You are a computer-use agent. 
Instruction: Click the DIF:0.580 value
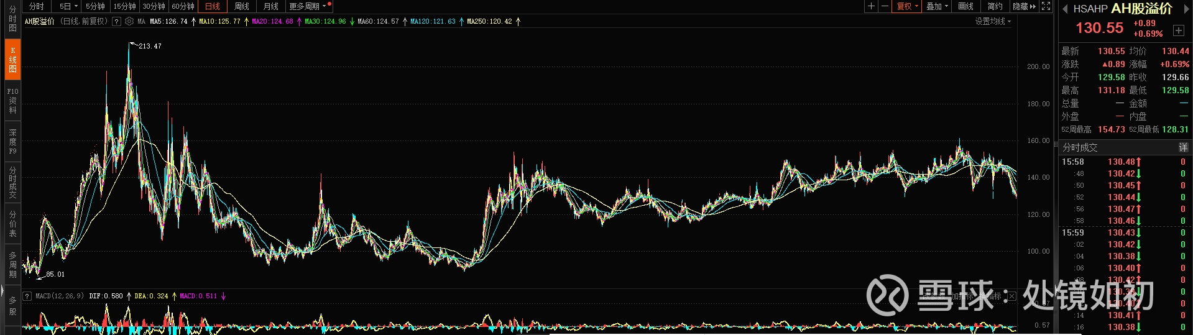(x=106, y=296)
